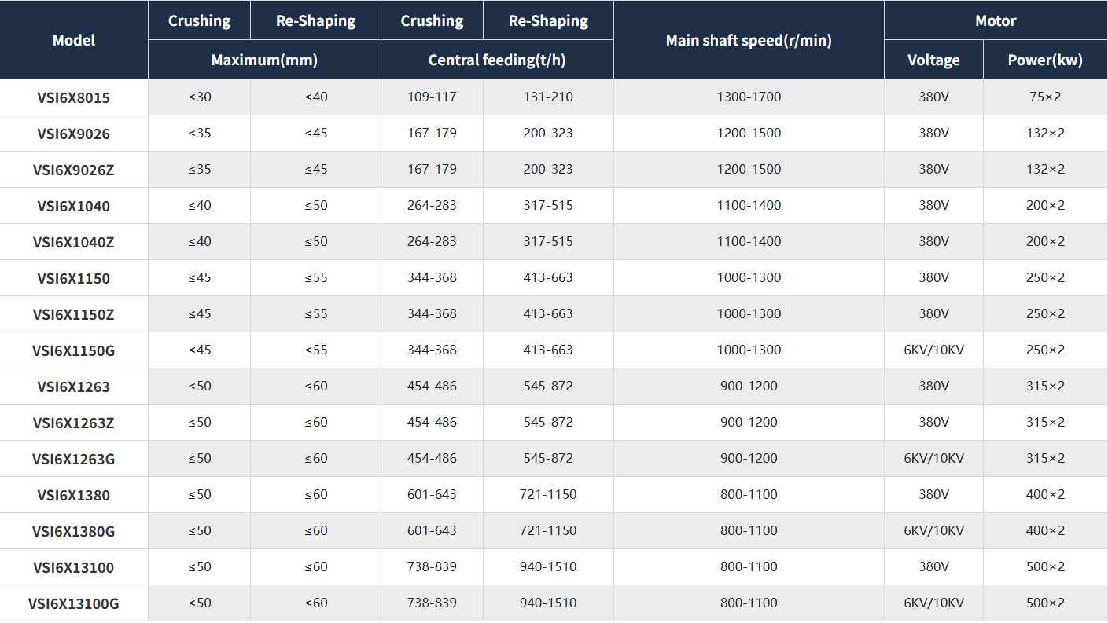
Task: Click the Power(kw) column header
Action: [x=1045, y=60]
